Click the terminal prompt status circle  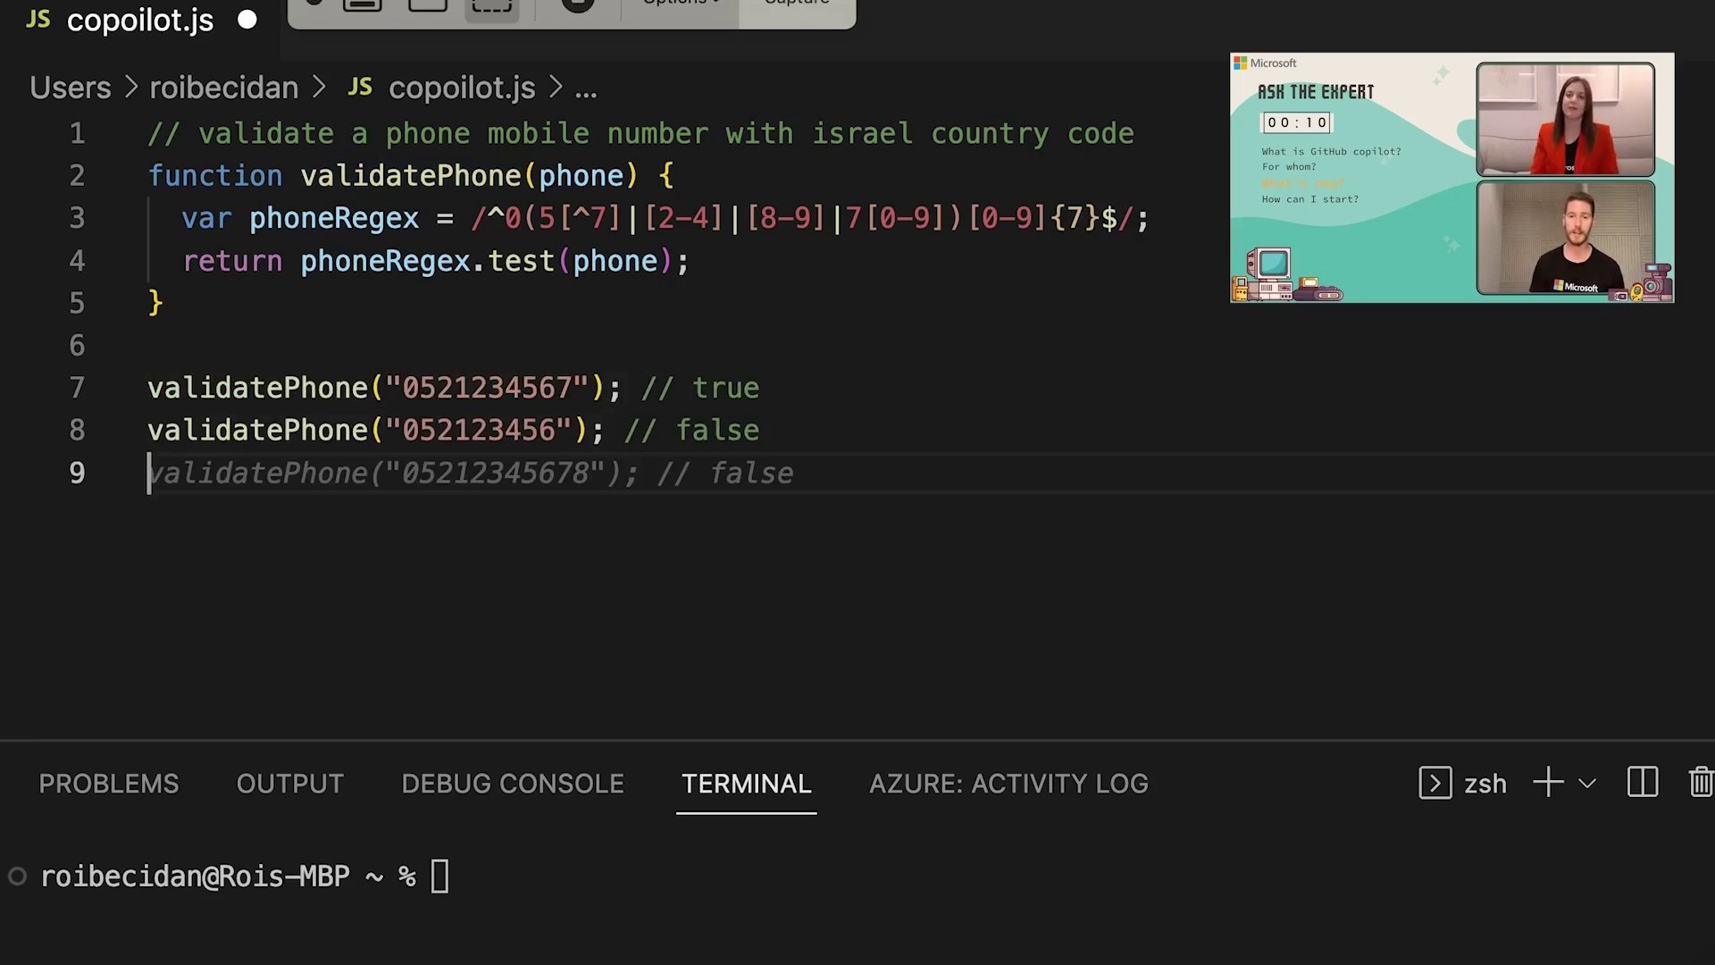[17, 877]
